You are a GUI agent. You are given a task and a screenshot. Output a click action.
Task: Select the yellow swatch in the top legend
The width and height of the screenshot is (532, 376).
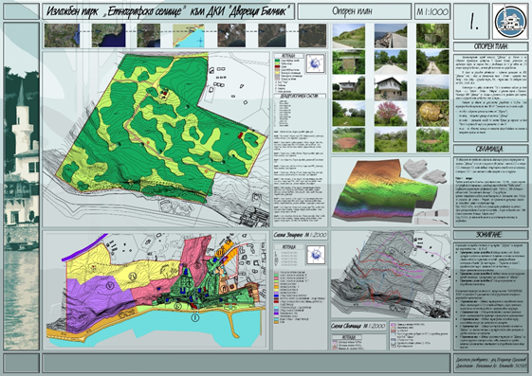277,72
